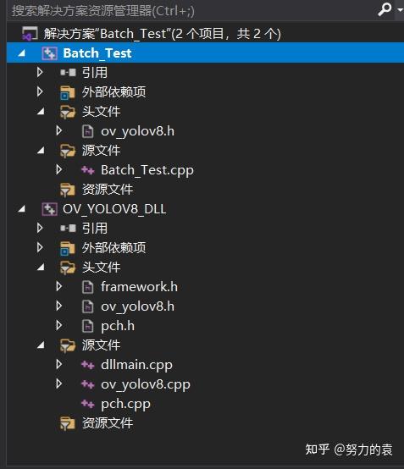This screenshot has width=404, height=469.
Task: Expand the dllmain.cpp file node
Action: click(x=59, y=364)
